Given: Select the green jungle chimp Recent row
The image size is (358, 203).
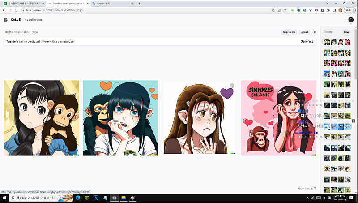Looking at the screenshot, I should point(337,84).
